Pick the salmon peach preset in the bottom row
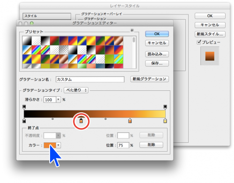This screenshot has height=183, width=234. (x=91, y=66)
